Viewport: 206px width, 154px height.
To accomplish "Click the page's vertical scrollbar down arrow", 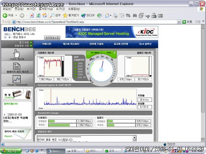I will (203, 140).
